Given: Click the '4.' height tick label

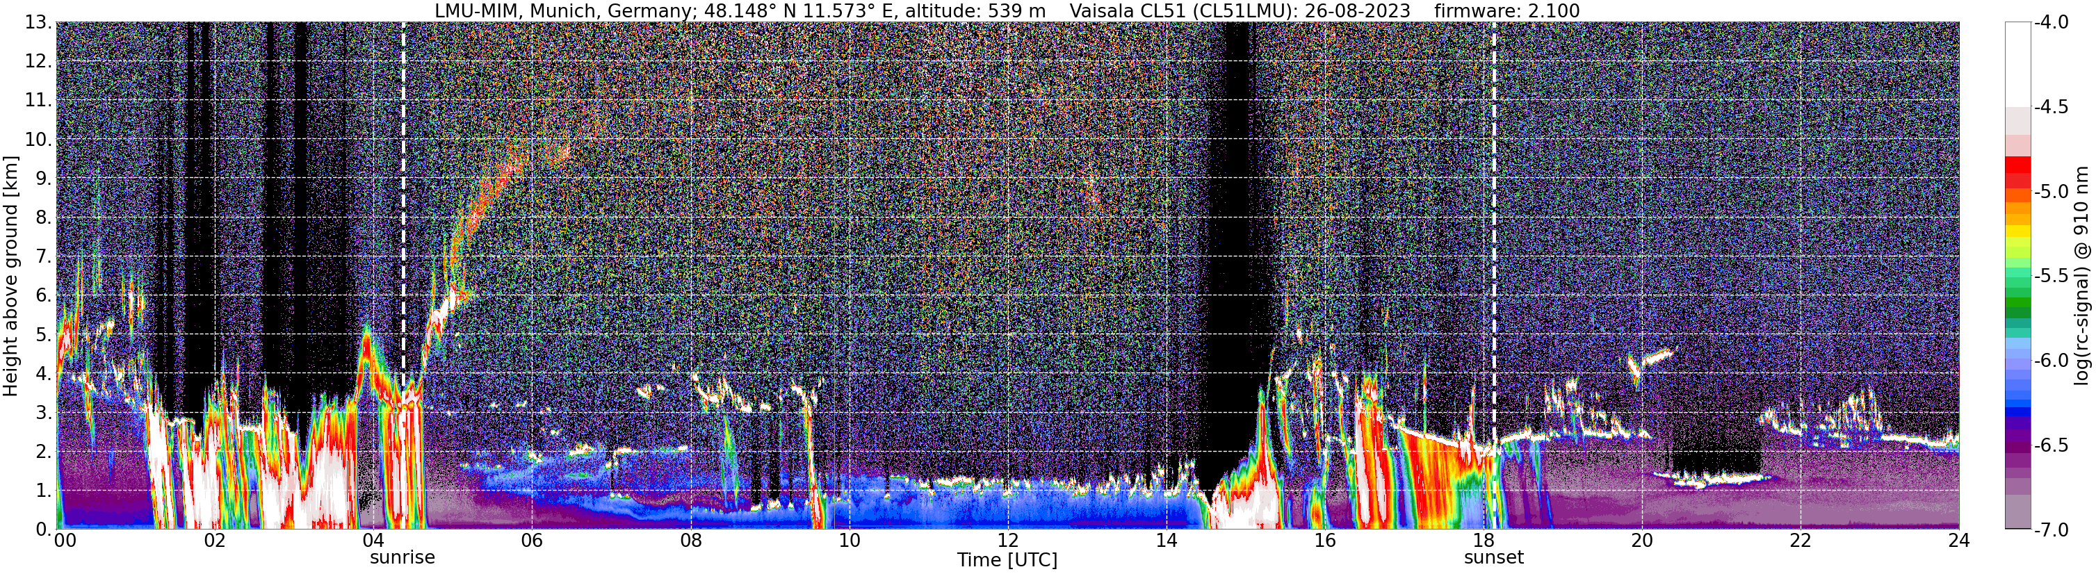Looking at the screenshot, I should pyautogui.click(x=44, y=373).
